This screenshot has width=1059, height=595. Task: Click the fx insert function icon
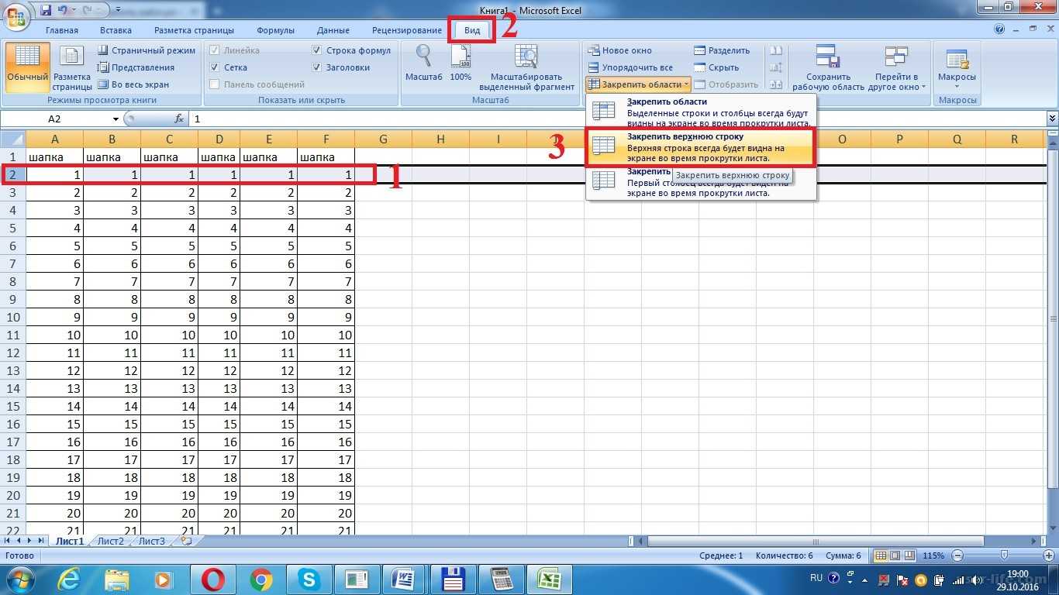pos(179,119)
